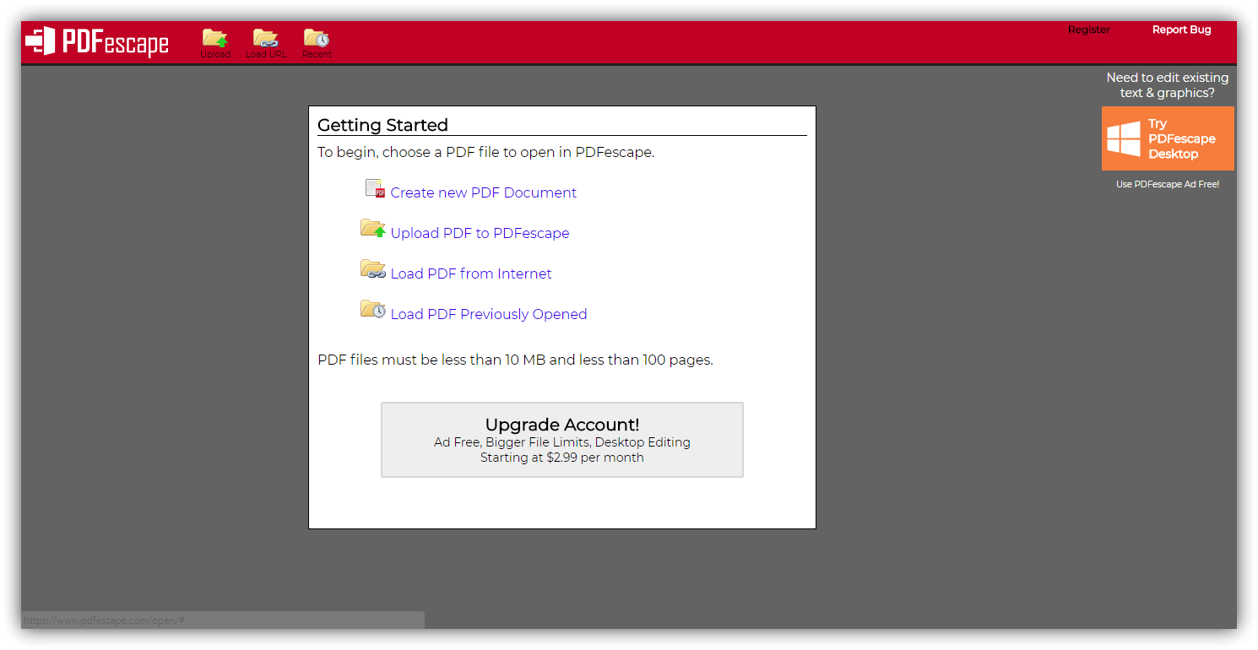Click the Register link
The width and height of the screenshot is (1258, 650).
tap(1089, 30)
